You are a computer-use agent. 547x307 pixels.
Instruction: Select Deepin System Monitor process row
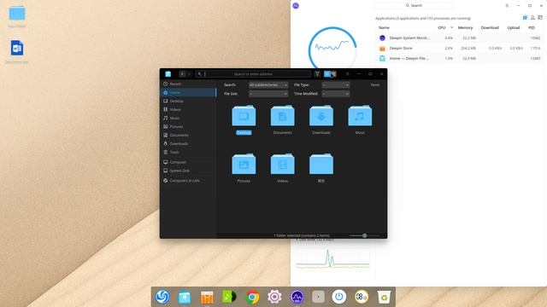point(459,38)
